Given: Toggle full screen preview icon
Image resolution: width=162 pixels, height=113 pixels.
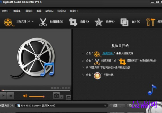Looking at the screenshot, I should click(x=69, y=97).
